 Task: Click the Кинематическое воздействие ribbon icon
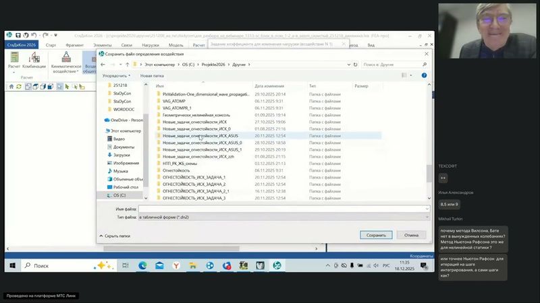66,61
